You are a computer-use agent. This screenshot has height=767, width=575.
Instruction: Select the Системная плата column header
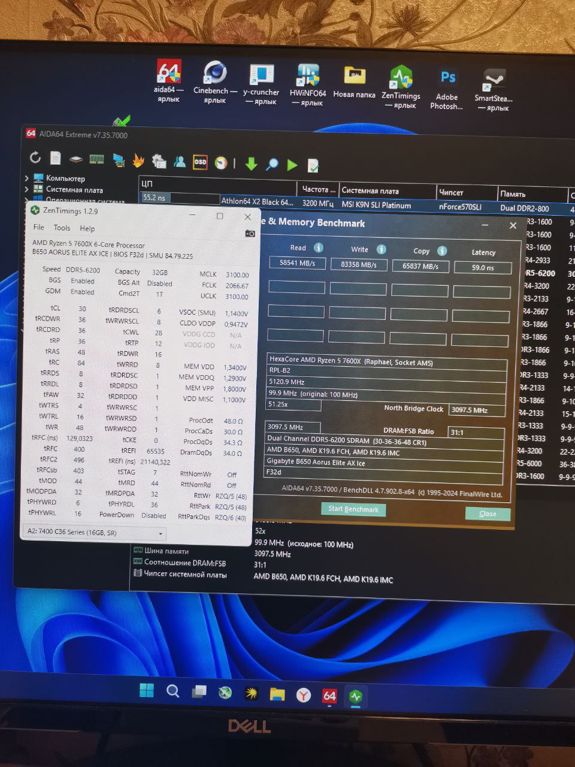click(388, 191)
